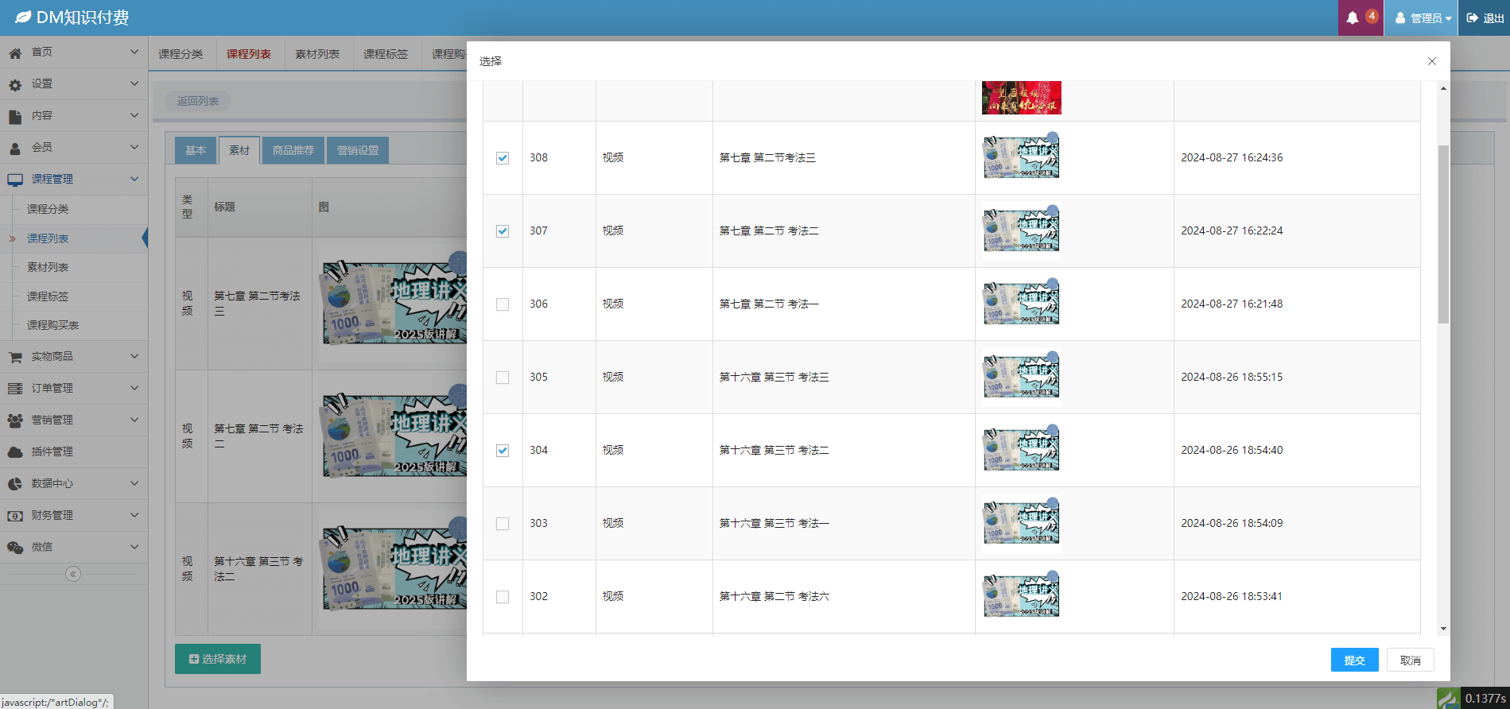Image resolution: width=1510 pixels, height=709 pixels.
Task: Click the 提交 button
Action: pos(1354,660)
